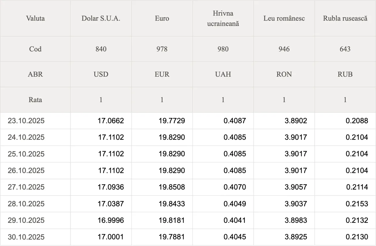The height and width of the screenshot is (246, 376).
Task: Select the 30.10.2025 date cell
Action: click(26, 237)
